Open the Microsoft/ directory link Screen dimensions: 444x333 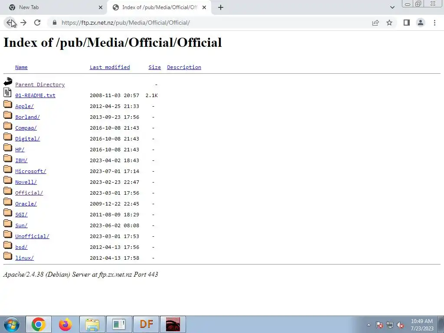pyautogui.click(x=31, y=171)
